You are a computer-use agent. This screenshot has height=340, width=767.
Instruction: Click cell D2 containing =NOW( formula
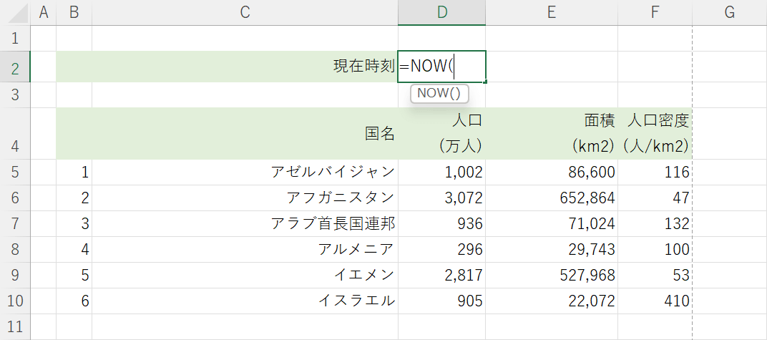(x=441, y=67)
